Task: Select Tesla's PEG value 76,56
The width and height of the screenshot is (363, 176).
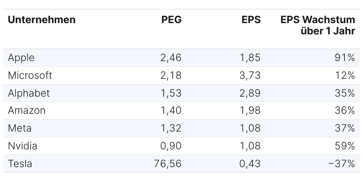Action: click(x=168, y=164)
